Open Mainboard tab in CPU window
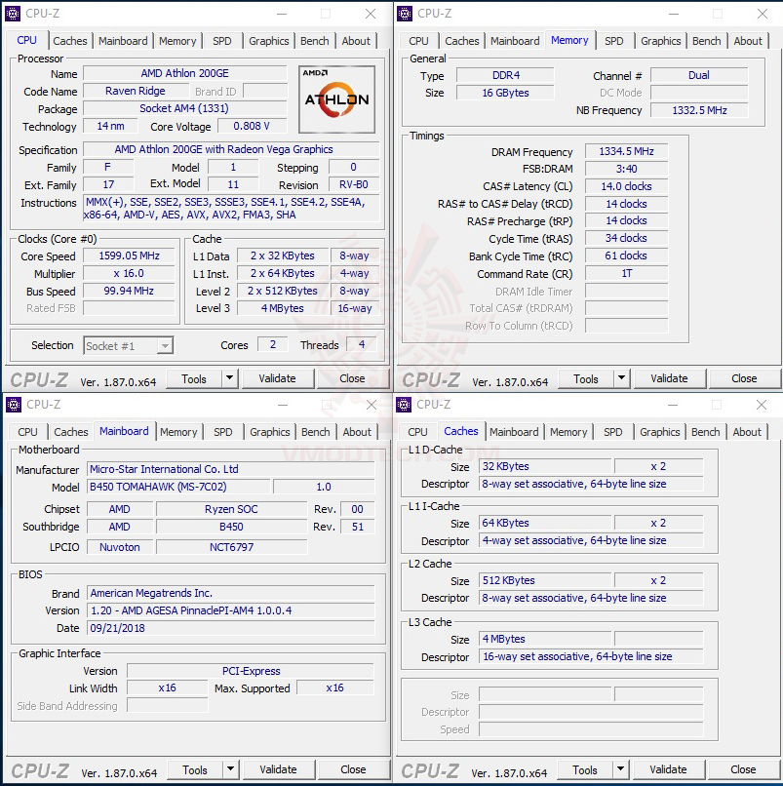 123,41
